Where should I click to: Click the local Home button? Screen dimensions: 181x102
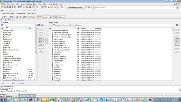[41, 39]
